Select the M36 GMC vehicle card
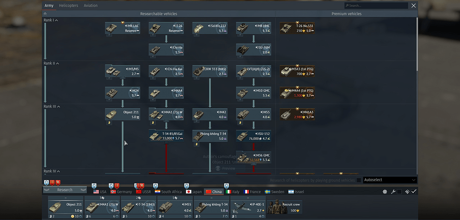460x220 pixels. click(254, 157)
